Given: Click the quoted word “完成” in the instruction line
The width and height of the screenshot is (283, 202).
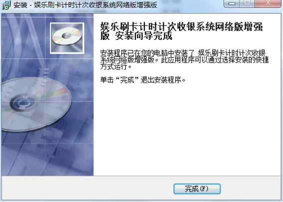Looking at the screenshot, I should (x=127, y=80).
